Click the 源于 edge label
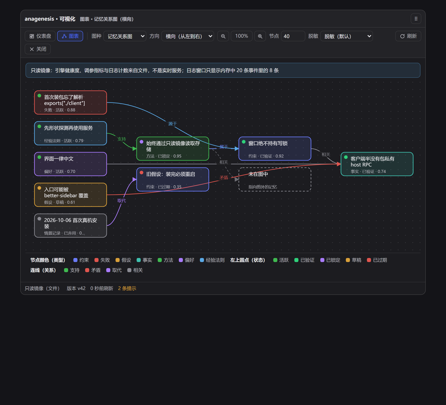Viewport: 446px width, 405px height. tap(172, 124)
